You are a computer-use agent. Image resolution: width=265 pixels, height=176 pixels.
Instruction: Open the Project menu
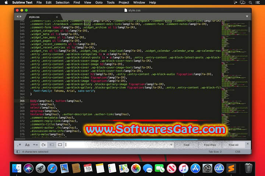(124, 3)
